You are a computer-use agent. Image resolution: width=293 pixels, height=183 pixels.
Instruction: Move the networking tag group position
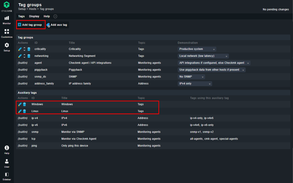(25, 56)
